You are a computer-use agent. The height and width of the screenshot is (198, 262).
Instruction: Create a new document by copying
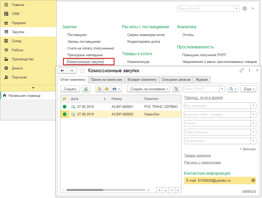tap(86, 89)
